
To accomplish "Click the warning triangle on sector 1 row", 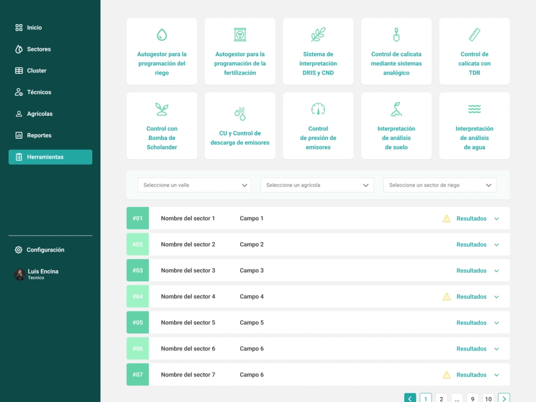I will [x=446, y=218].
